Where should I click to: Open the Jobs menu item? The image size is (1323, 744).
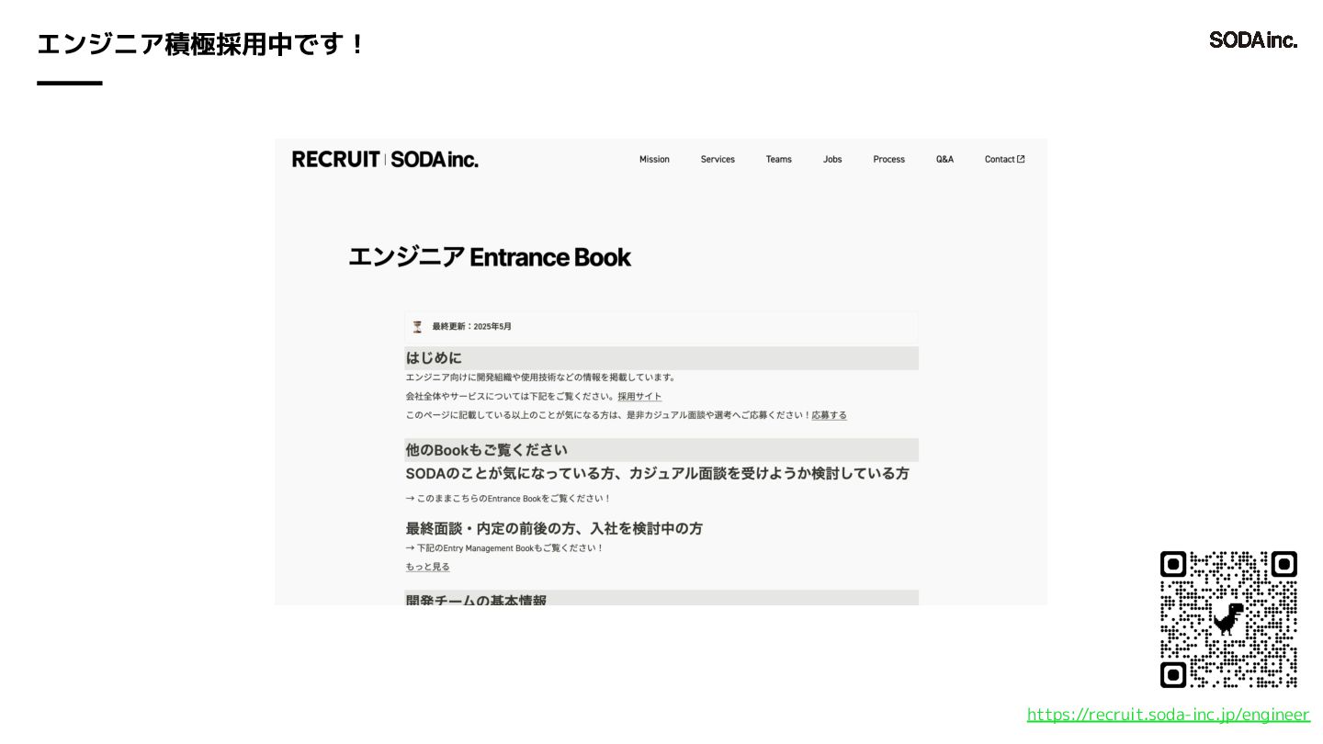(x=832, y=159)
